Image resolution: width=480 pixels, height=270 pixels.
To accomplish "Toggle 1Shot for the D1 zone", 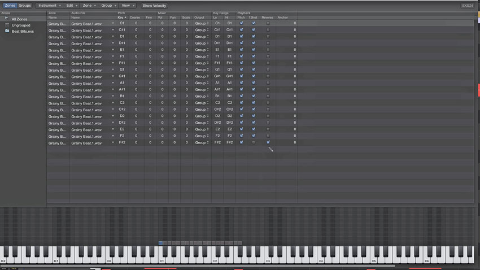I will click(254, 36).
